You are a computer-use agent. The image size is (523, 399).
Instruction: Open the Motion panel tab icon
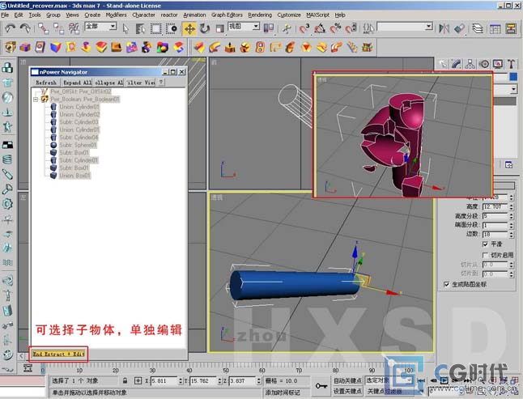(x=484, y=64)
